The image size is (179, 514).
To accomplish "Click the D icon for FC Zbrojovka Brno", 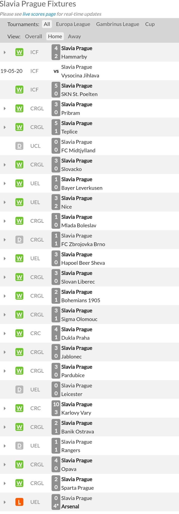I will point(19,240).
